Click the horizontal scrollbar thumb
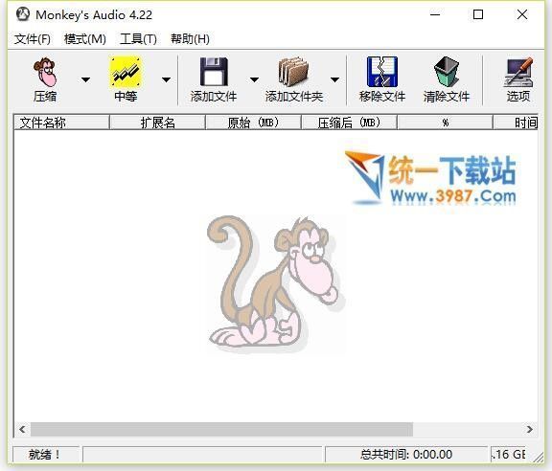552x471 pixels. click(x=221, y=430)
